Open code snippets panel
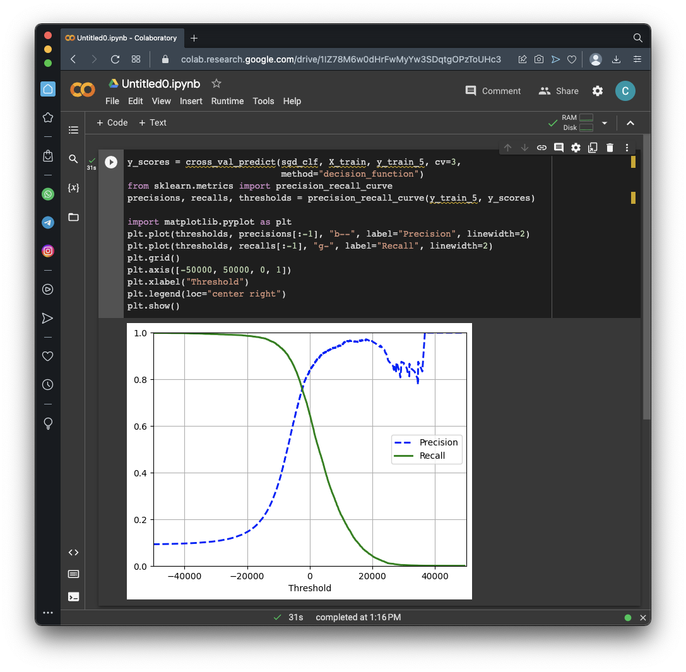Image resolution: width=686 pixels, height=672 pixels. pos(73,552)
